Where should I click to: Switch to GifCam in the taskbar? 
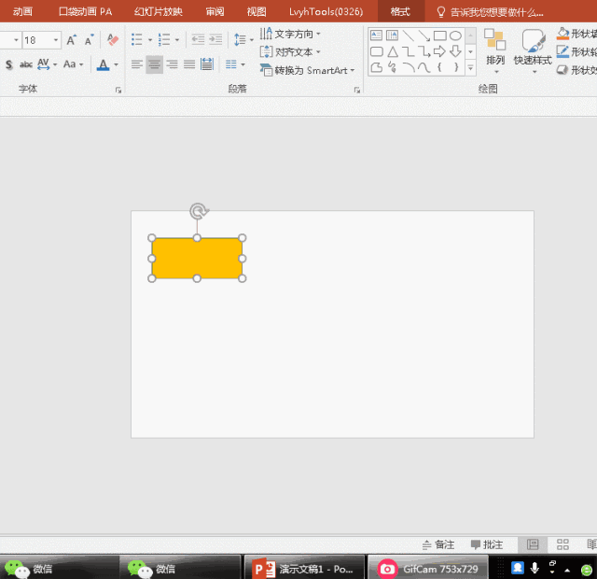coord(430,568)
